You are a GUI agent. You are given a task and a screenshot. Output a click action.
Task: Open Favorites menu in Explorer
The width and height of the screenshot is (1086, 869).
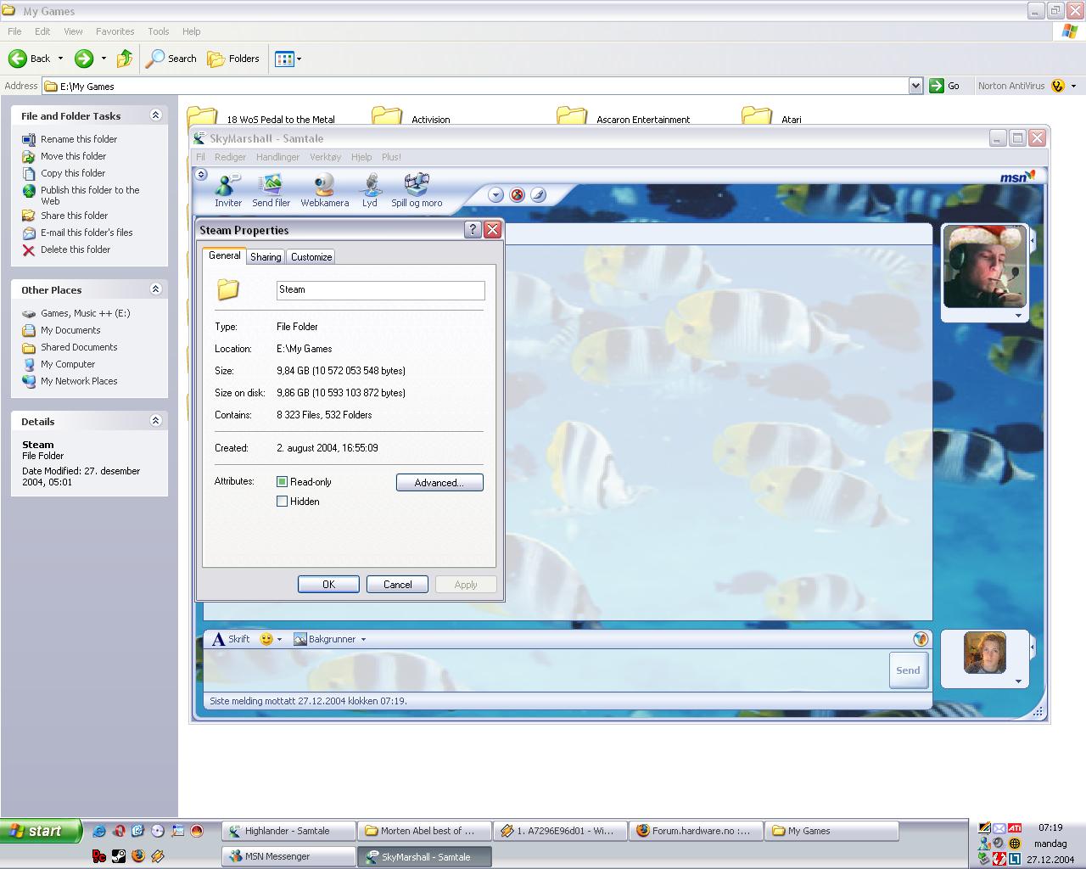click(x=115, y=31)
